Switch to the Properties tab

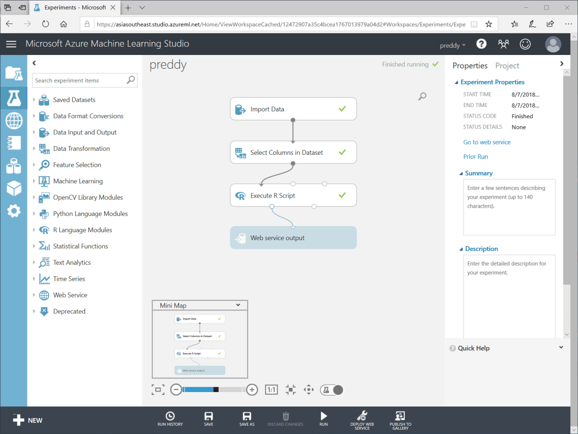coord(470,66)
